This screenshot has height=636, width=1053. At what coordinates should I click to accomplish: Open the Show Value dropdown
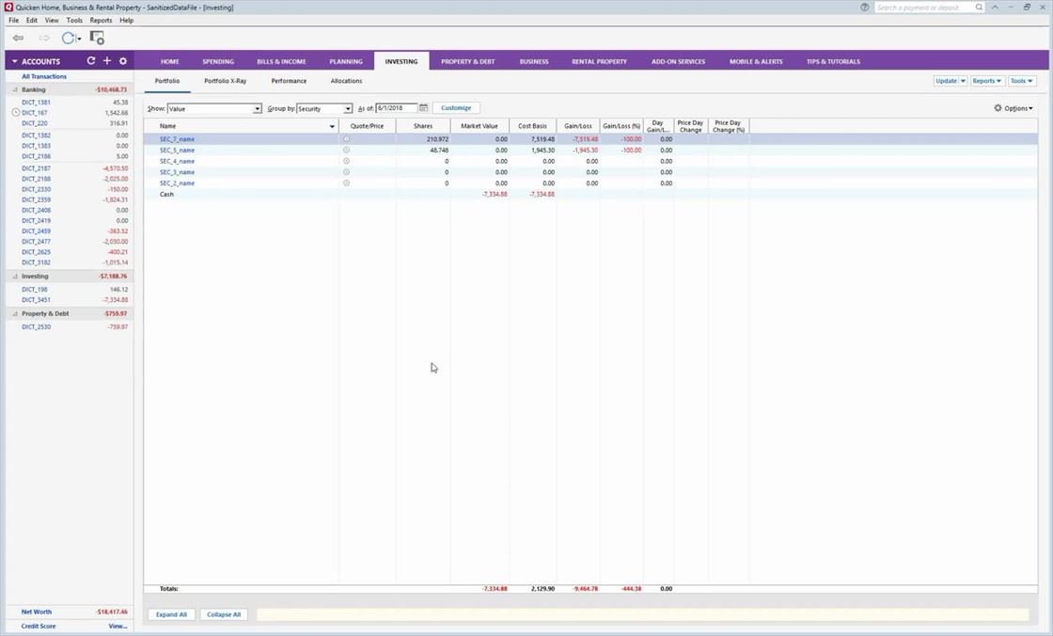point(257,109)
